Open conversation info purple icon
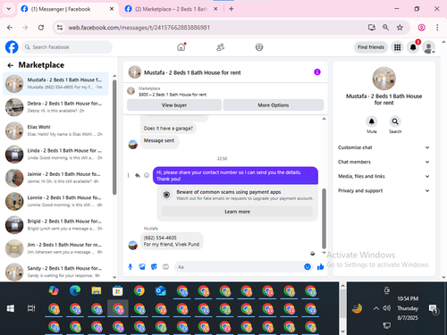Image resolution: width=447 pixels, height=335 pixels. (317, 72)
